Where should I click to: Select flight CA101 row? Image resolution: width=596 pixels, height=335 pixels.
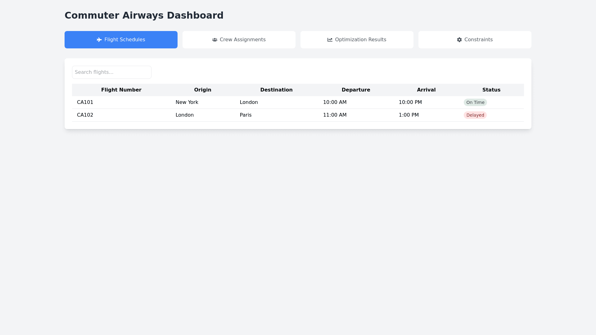(85, 102)
